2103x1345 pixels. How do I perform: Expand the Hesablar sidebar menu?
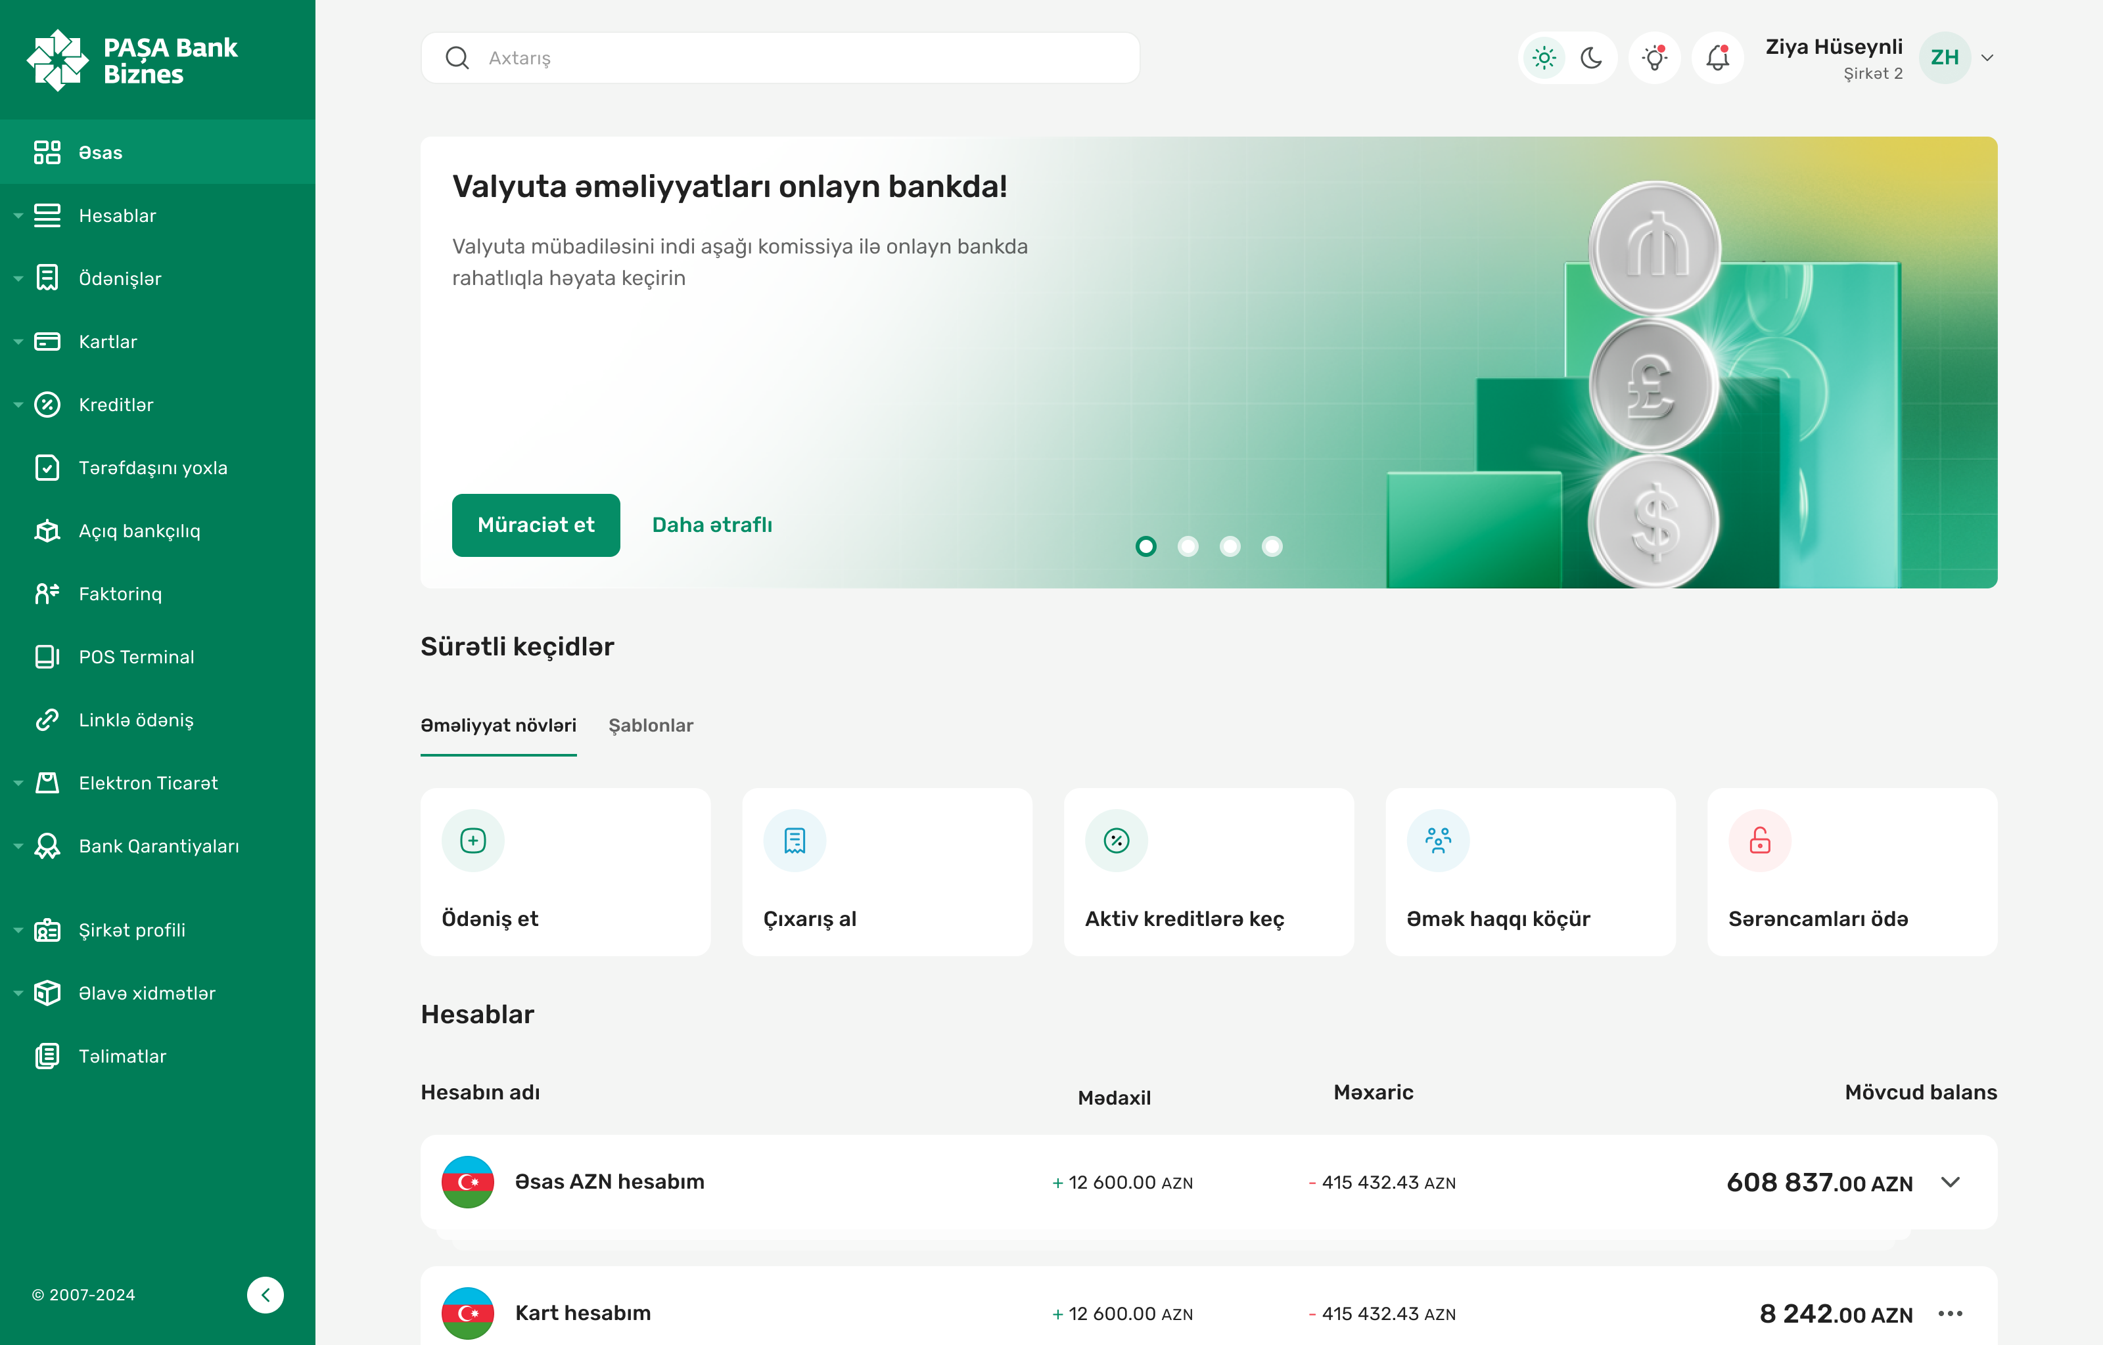point(117,215)
